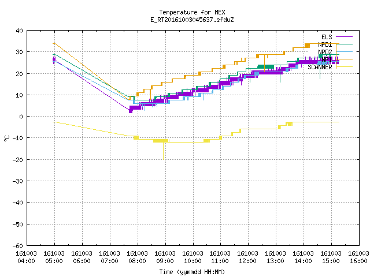Click the 'Time (yymmdd HH:MM)' axis title
Viewport: 370px width, 277px height.
[x=192, y=272]
